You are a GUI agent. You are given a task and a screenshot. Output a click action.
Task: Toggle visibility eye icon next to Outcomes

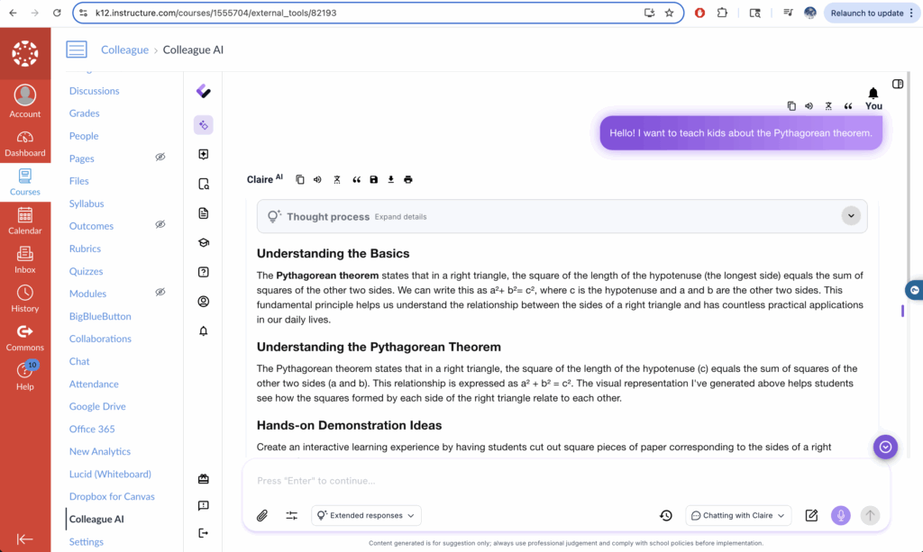[x=160, y=225]
